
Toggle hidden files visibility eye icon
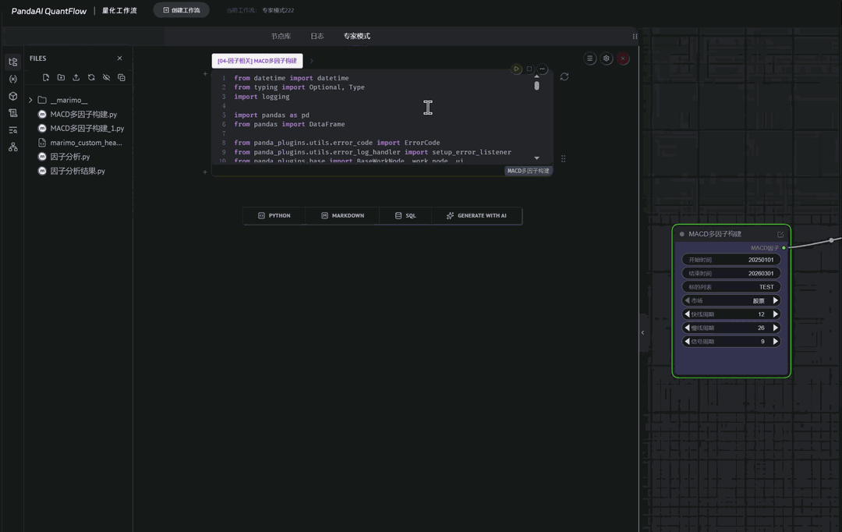point(106,77)
